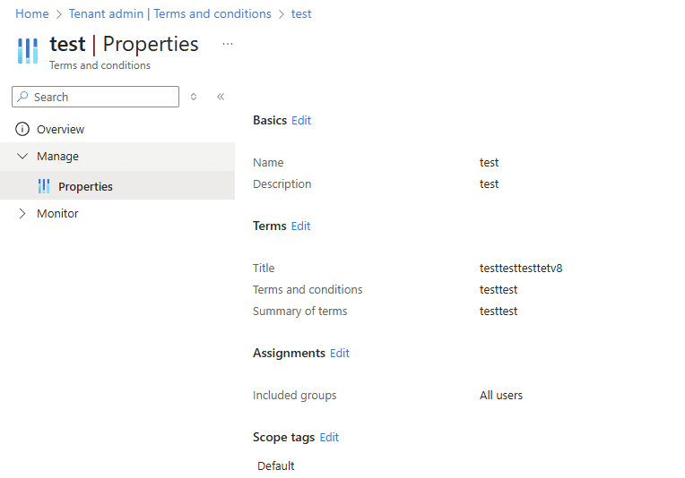Image resolution: width=685 pixels, height=478 pixels.
Task: Click the Description label
Action: point(282,184)
